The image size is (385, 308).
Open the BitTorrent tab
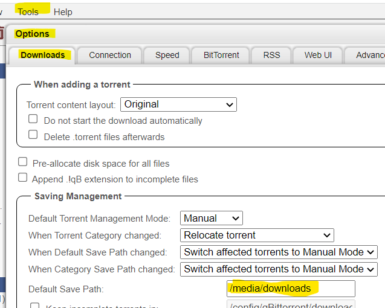[x=221, y=55]
